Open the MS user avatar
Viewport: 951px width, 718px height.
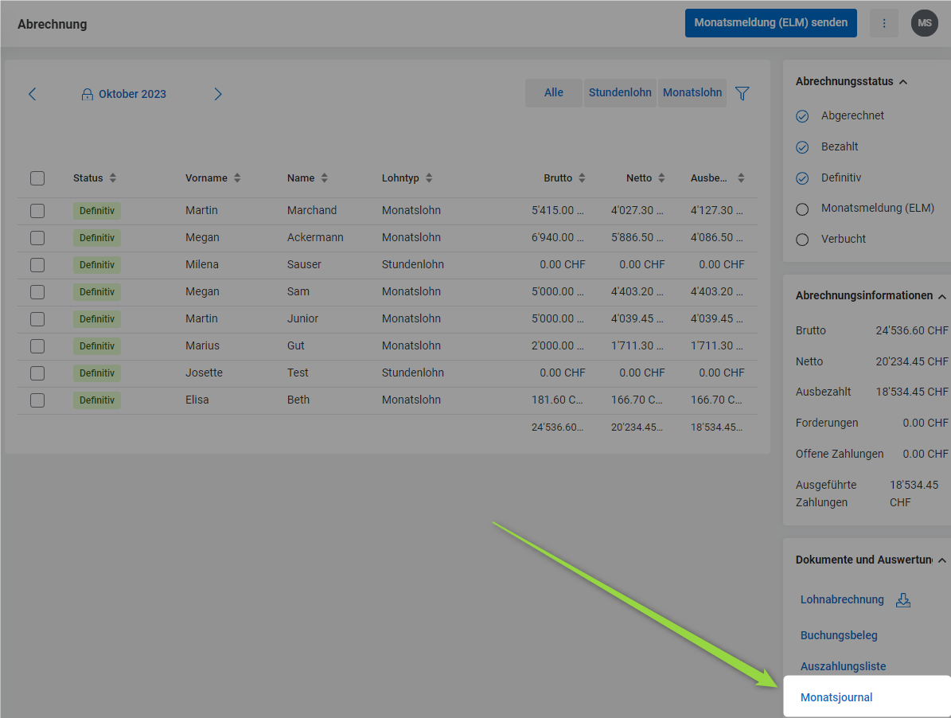click(924, 23)
